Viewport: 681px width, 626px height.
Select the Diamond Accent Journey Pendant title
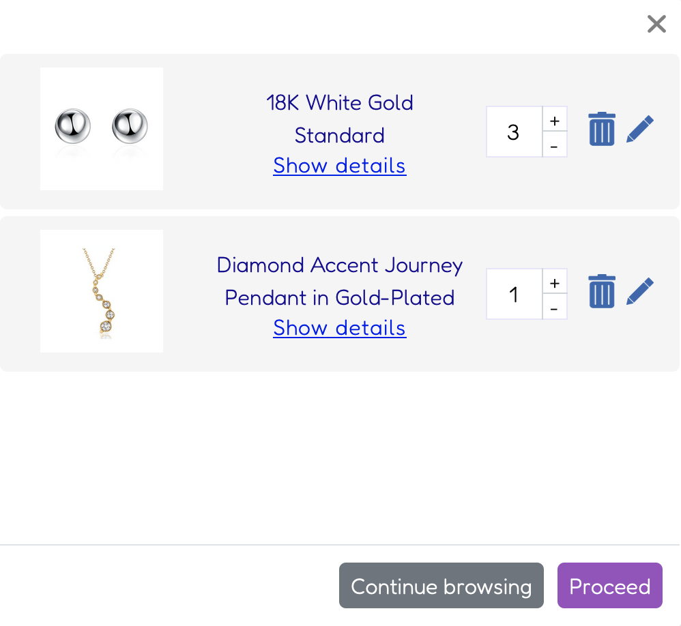click(340, 282)
